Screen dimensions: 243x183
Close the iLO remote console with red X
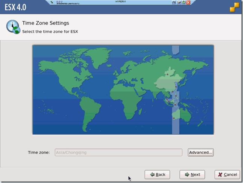(x=188, y=2)
